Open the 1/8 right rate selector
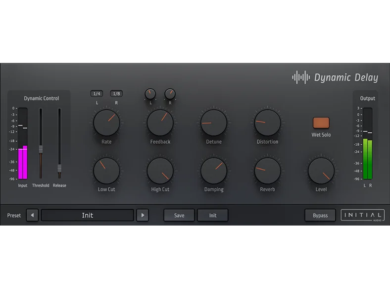The image size is (390, 288). (x=116, y=94)
